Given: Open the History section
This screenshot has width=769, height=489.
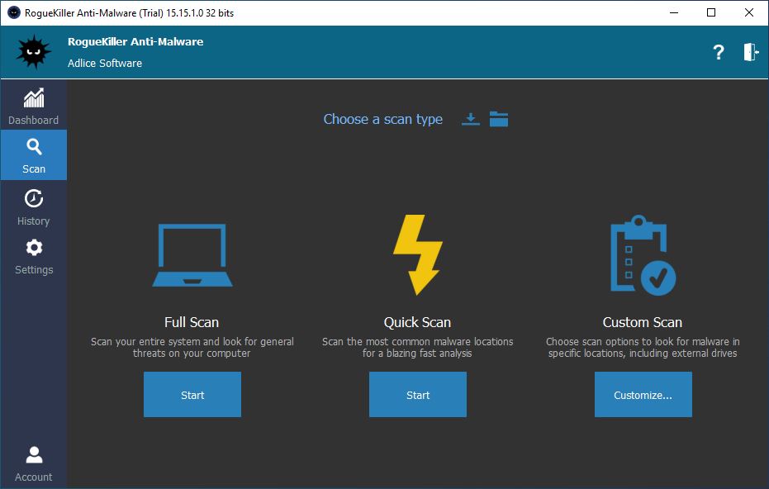Looking at the screenshot, I should click(33, 207).
